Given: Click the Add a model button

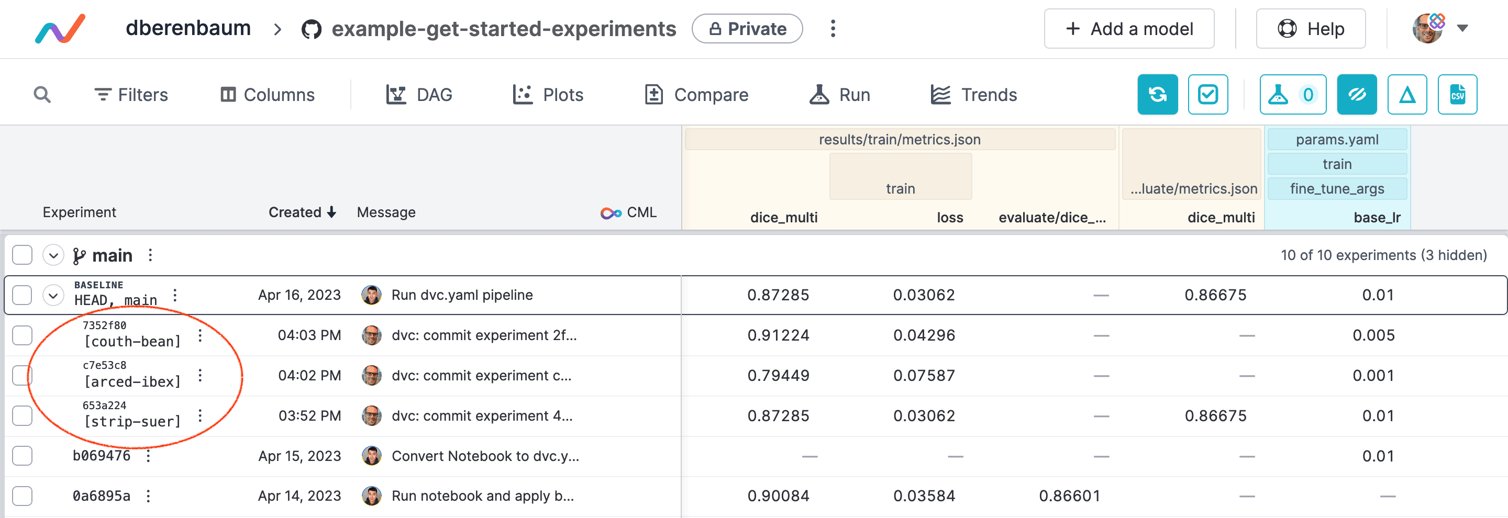Looking at the screenshot, I should click(x=1128, y=29).
